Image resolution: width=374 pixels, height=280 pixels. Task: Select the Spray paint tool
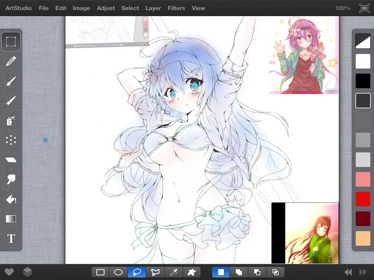(11, 120)
